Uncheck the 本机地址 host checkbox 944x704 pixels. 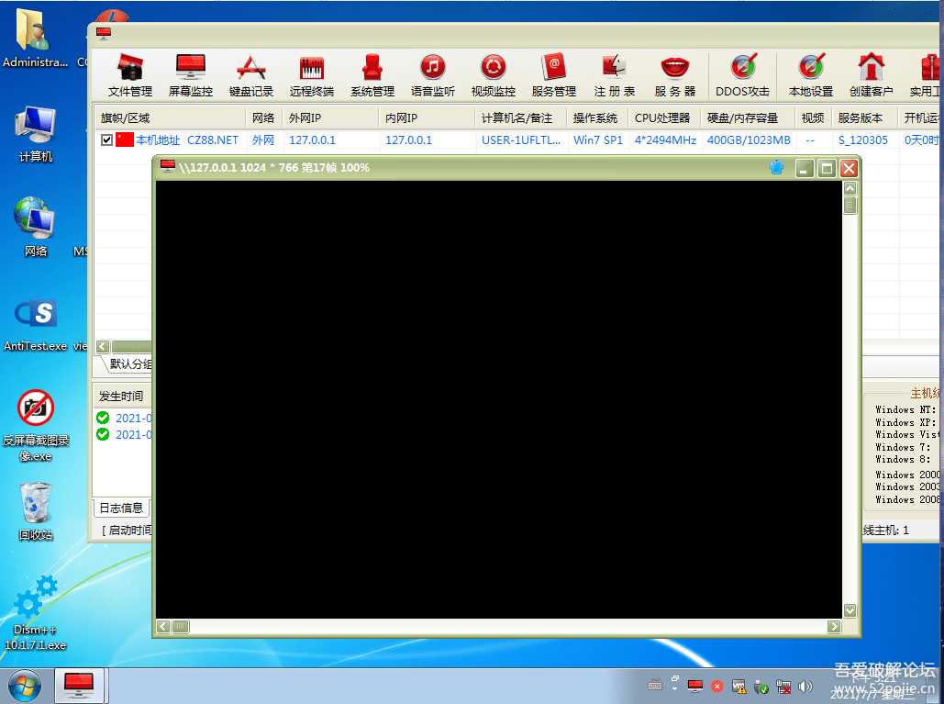(x=107, y=140)
